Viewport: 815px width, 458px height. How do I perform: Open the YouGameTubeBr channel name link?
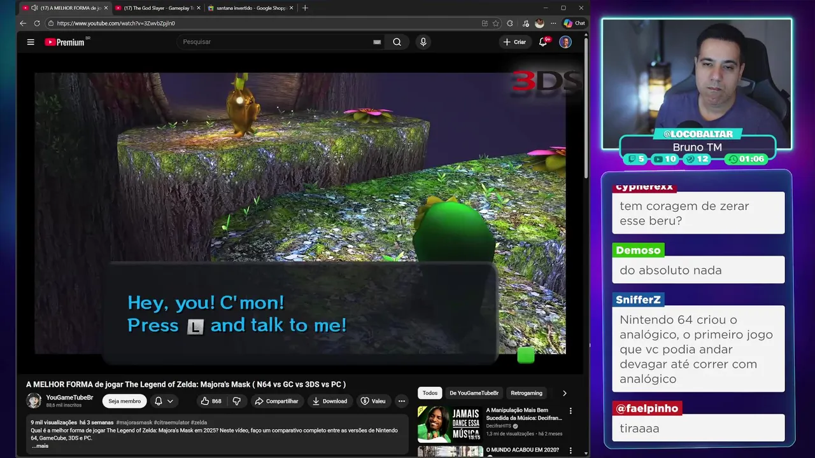click(x=69, y=398)
